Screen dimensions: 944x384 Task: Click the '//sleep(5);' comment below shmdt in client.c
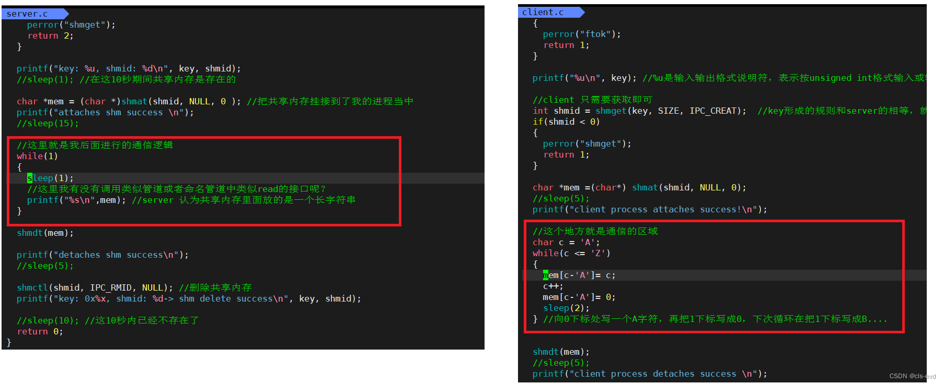coord(561,363)
